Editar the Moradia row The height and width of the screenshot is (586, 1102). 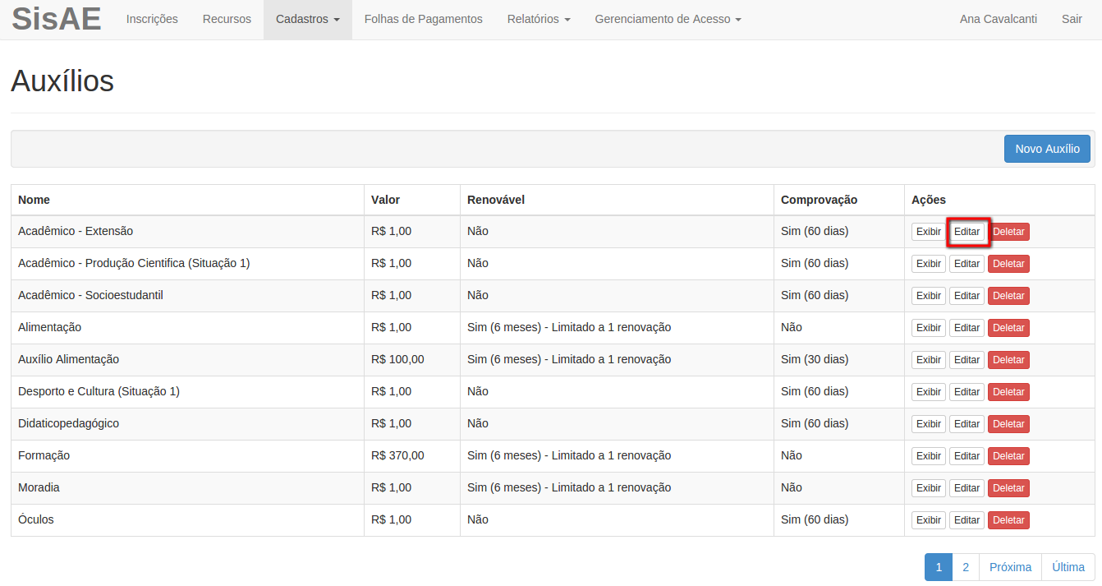coord(967,488)
